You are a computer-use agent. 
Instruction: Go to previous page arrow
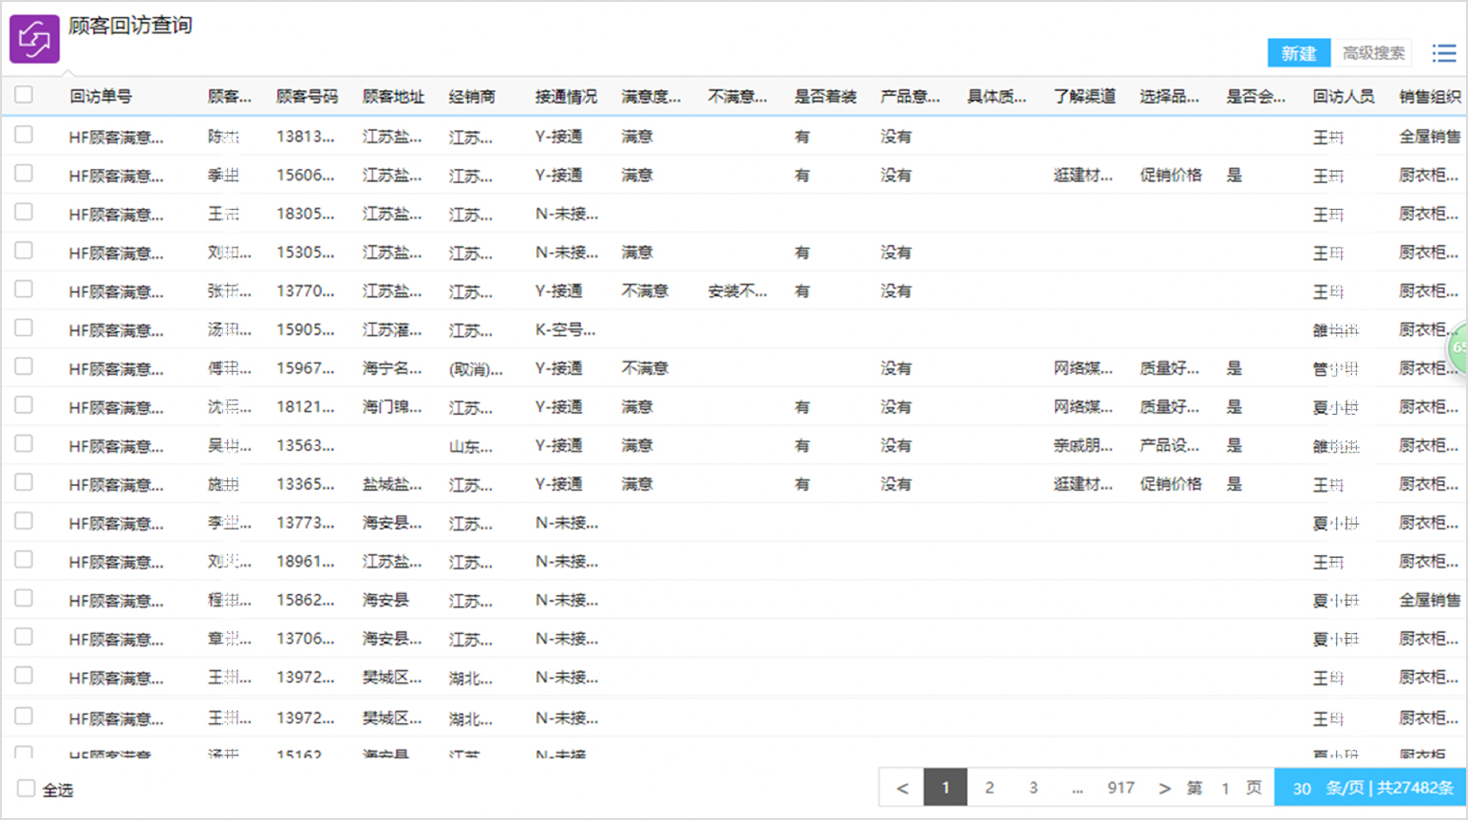[902, 788]
